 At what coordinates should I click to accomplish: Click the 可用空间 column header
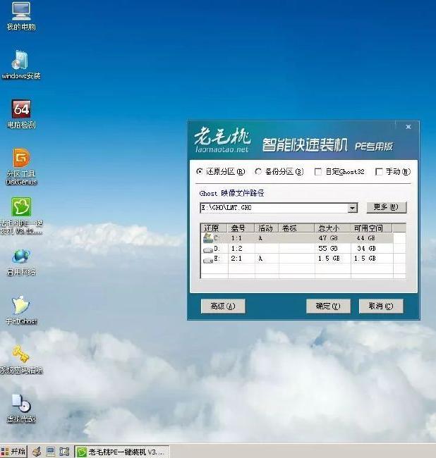(371, 228)
